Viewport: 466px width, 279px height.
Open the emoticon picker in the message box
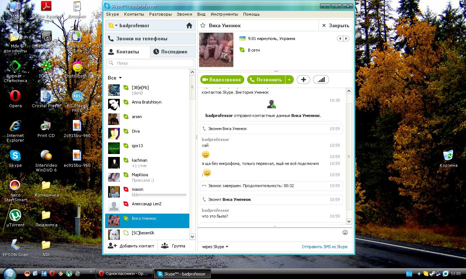(345, 232)
